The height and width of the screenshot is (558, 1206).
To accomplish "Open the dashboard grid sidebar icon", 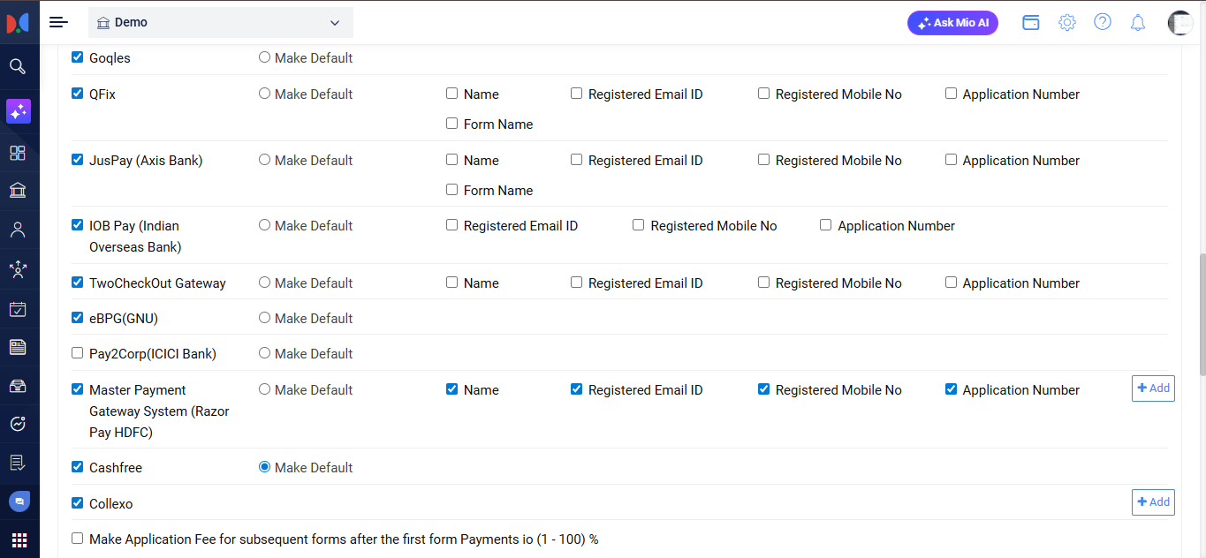I will (18, 153).
